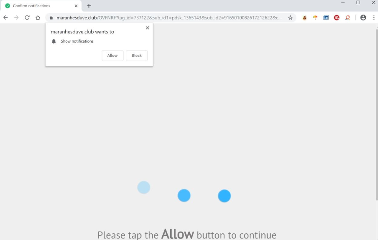Open the red circular extension icon
This screenshot has width=378, height=240.
click(337, 18)
